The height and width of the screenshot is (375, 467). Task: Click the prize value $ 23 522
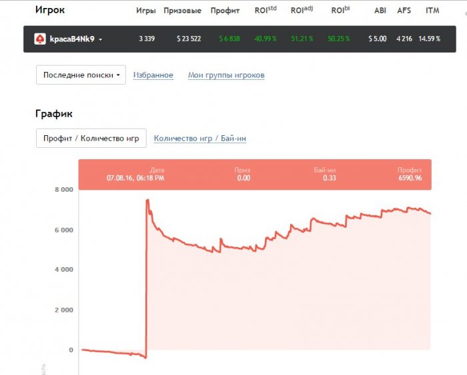coord(189,39)
